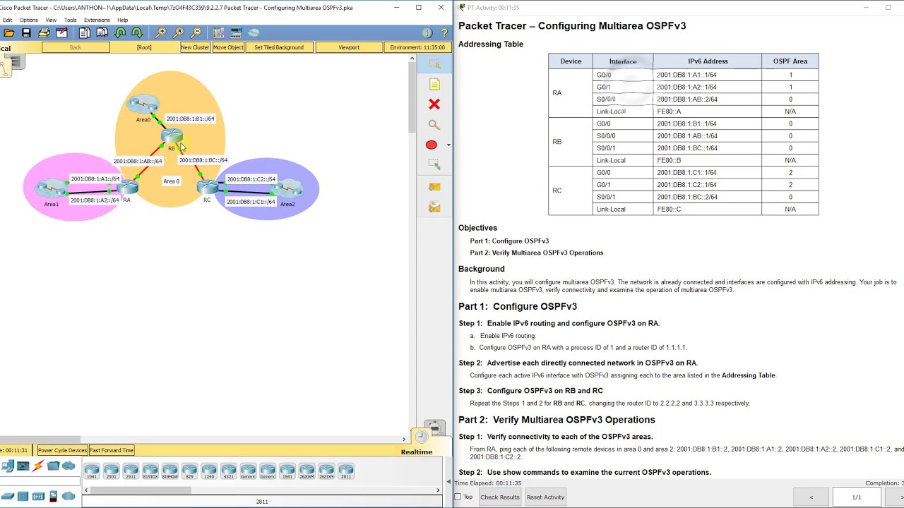The image size is (904, 508).
Task: Click the Move Object button
Action: (228, 47)
